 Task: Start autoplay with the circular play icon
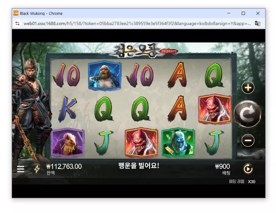[248, 169]
